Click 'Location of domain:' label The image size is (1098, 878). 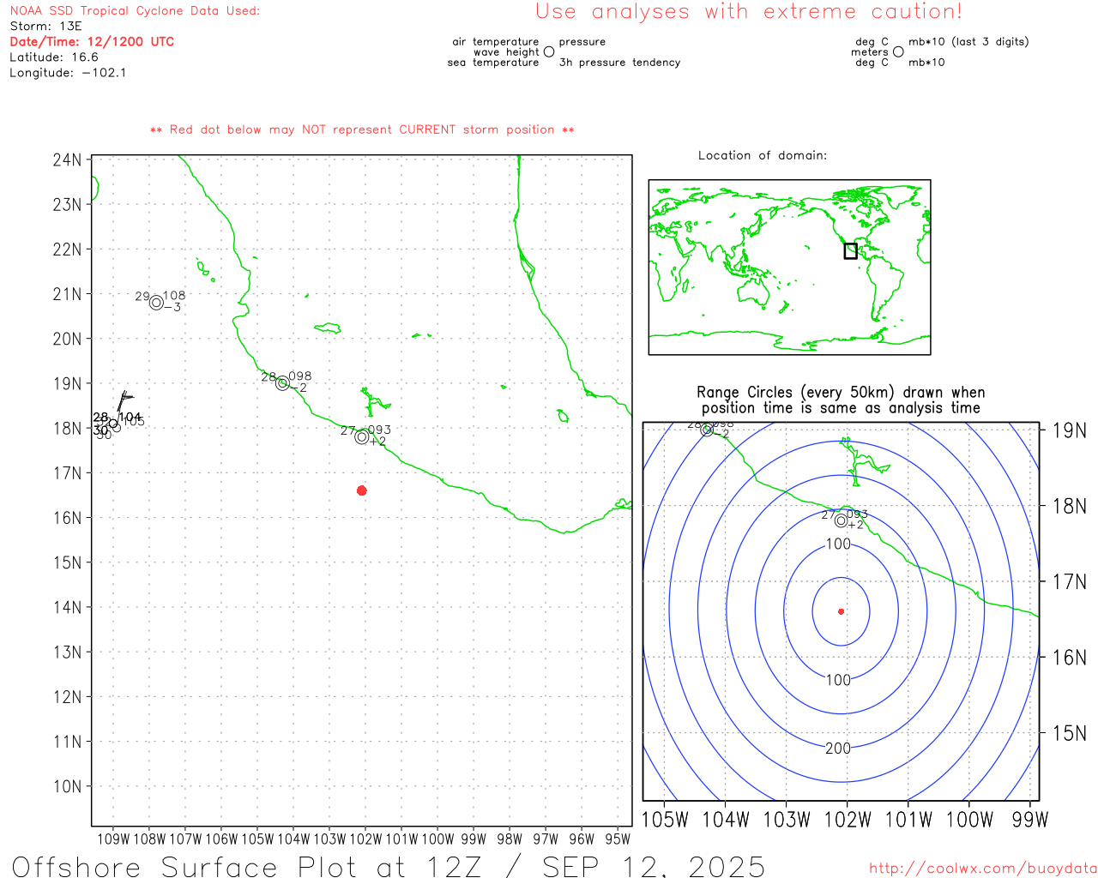pyautogui.click(x=763, y=155)
